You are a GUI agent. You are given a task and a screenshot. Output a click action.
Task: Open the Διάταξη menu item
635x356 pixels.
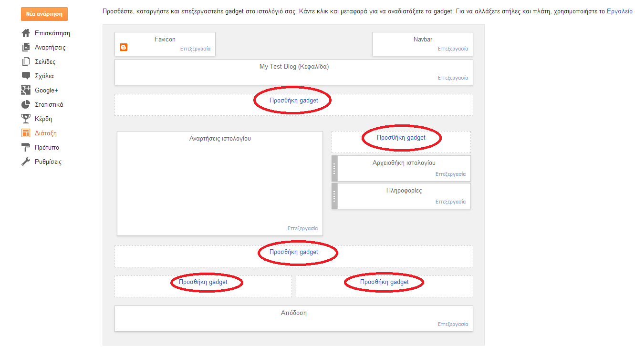[45, 133]
